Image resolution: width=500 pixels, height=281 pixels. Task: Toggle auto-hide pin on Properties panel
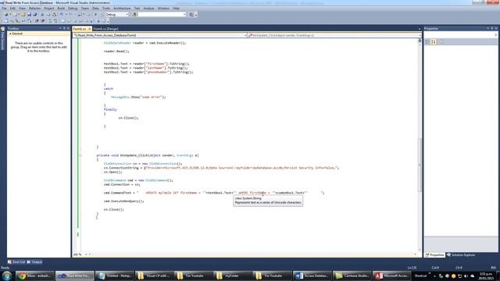click(x=491, y=28)
